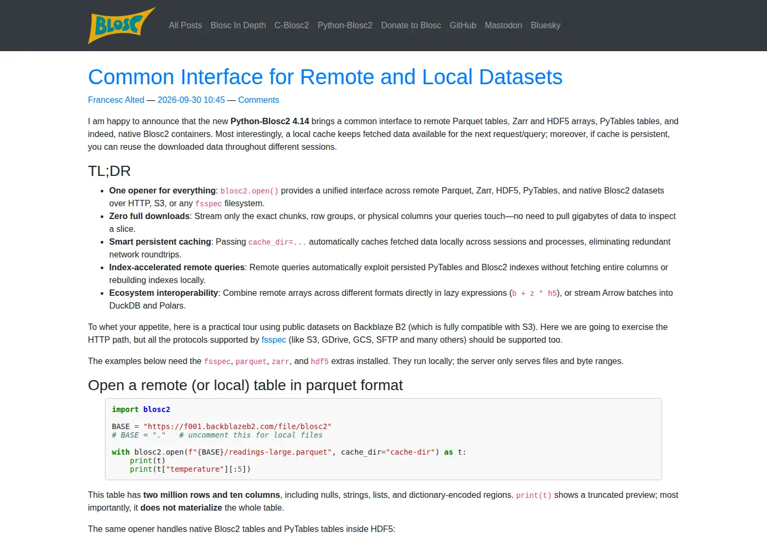Click 'Zero full downloads' bullet label
This screenshot has height=533, width=767.
pyautogui.click(x=150, y=216)
